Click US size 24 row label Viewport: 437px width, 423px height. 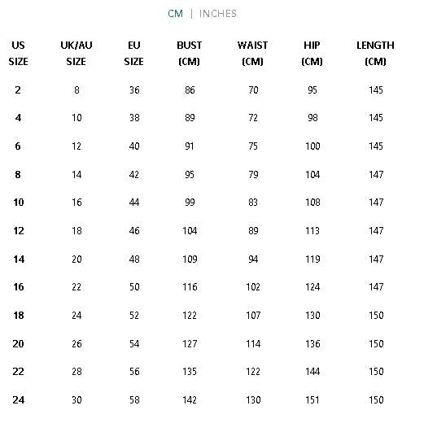tap(19, 400)
